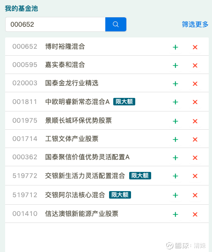Open fund 中欧明睿新常态混合A name
Image resolution: width=212 pixels, height=252 pixels.
tap(77, 102)
